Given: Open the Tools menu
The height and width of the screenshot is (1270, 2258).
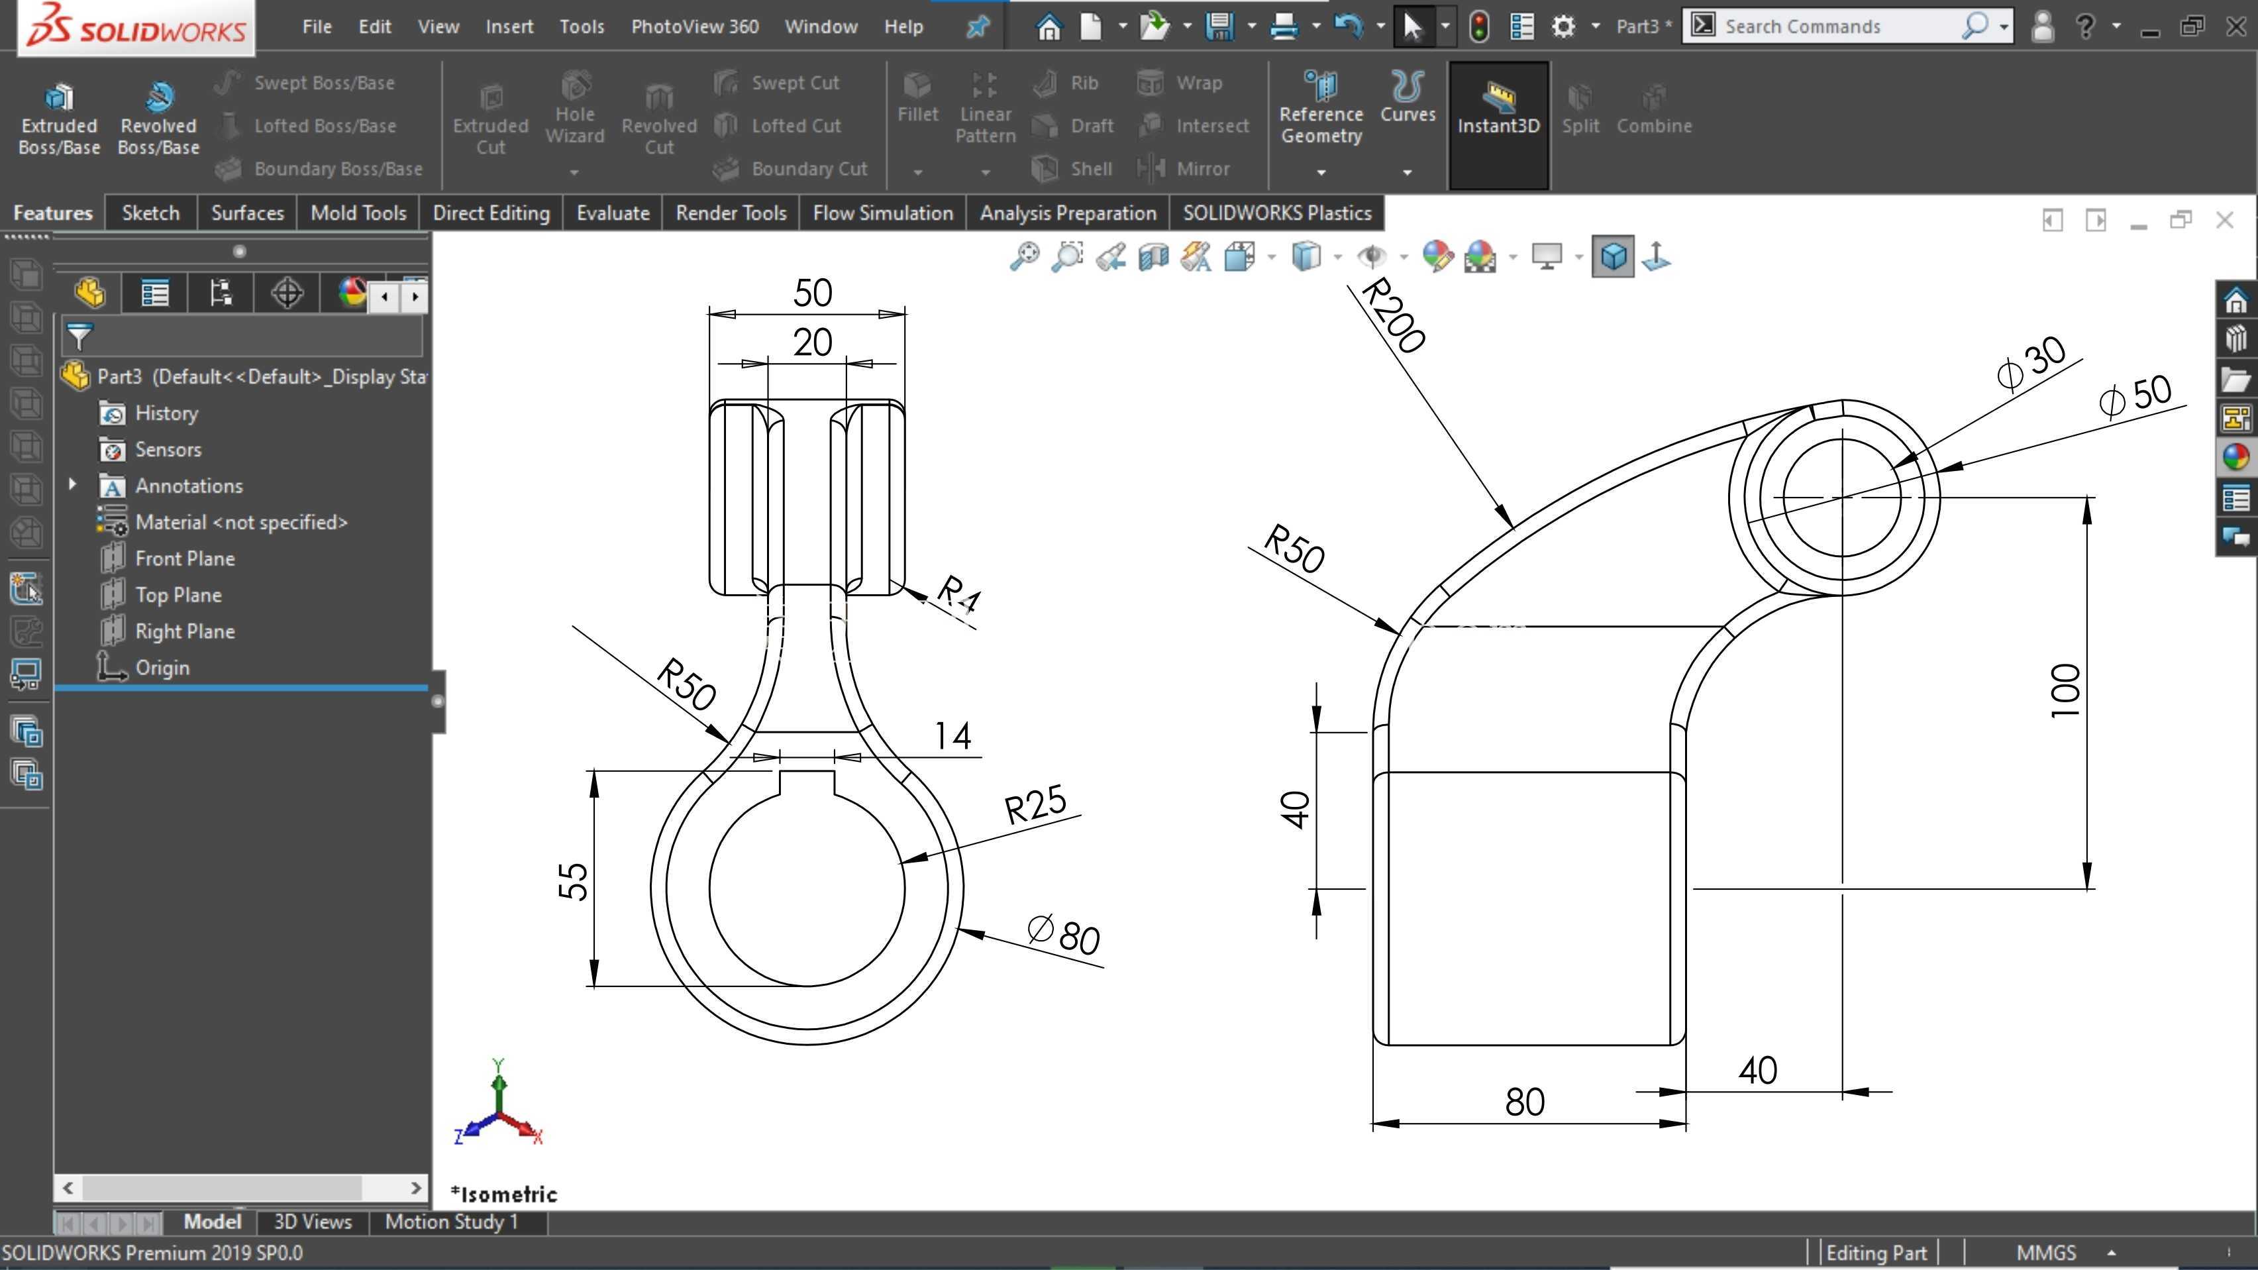Looking at the screenshot, I should point(582,26).
